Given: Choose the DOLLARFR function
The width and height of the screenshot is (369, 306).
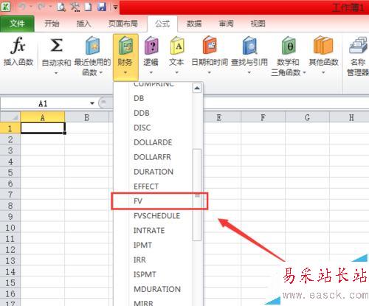Looking at the screenshot, I should [153, 157].
